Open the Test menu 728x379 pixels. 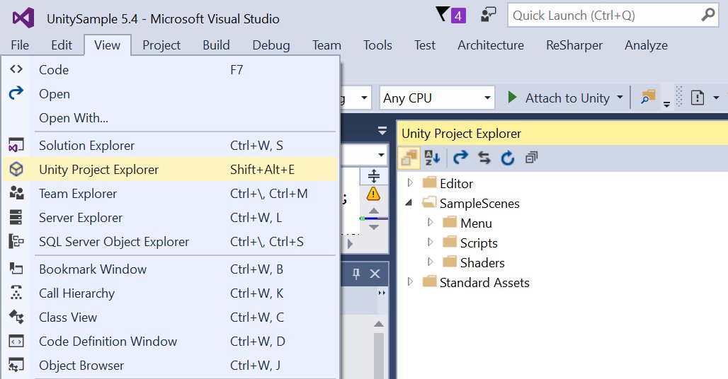tap(425, 45)
